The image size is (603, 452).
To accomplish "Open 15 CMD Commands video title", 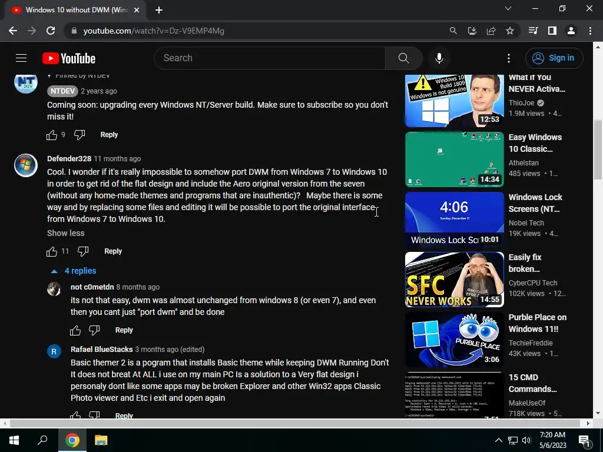I will [532, 383].
